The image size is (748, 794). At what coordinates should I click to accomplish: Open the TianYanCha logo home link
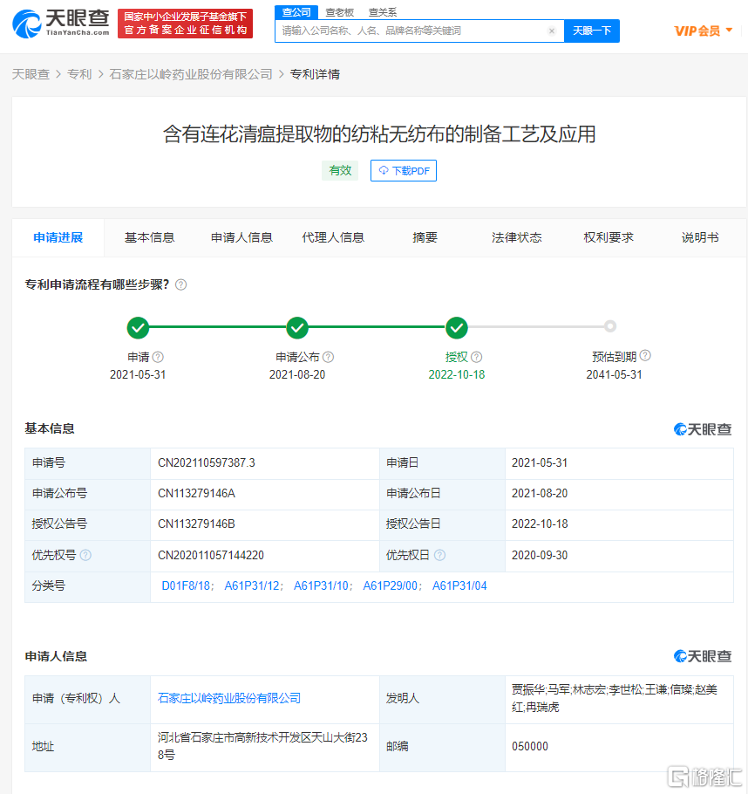[61, 24]
